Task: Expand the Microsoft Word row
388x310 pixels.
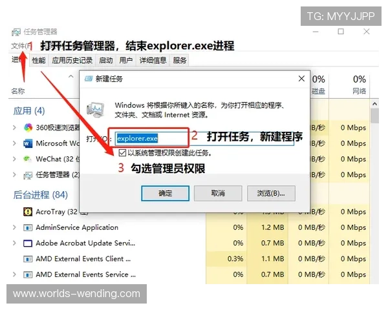Action: click(14, 143)
